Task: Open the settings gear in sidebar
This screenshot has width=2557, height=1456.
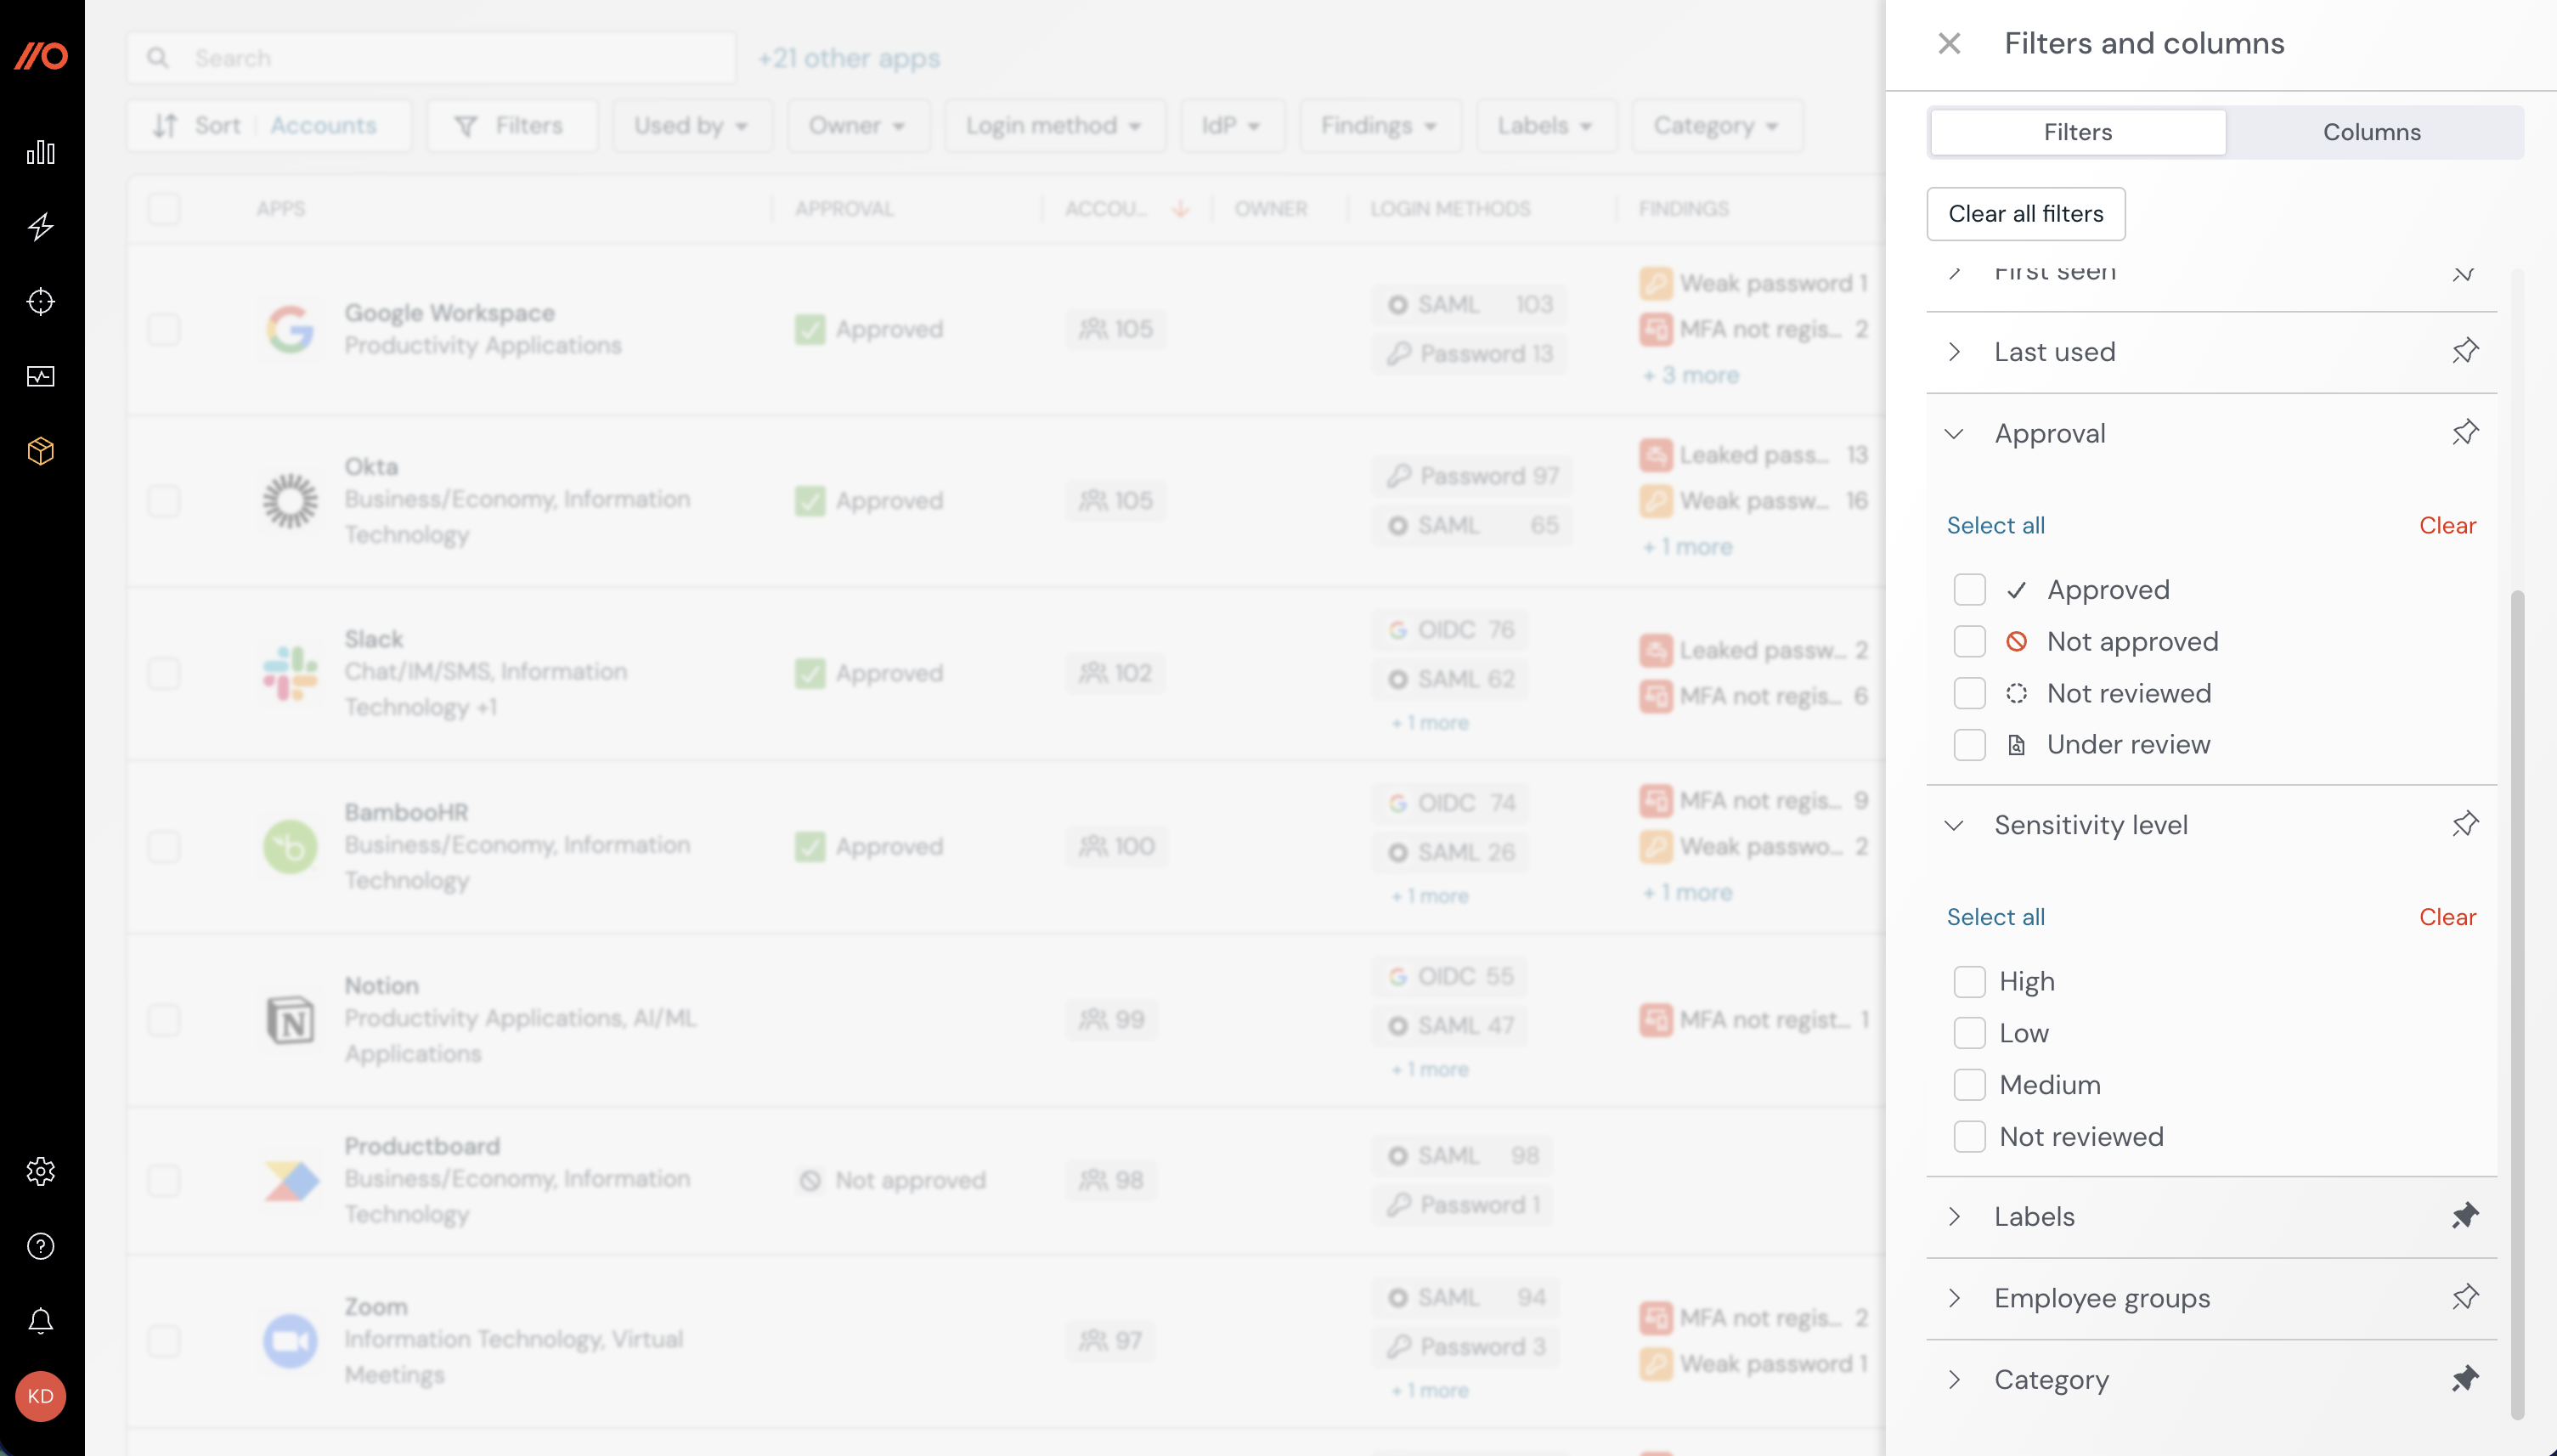Action: coord(41,1171)
